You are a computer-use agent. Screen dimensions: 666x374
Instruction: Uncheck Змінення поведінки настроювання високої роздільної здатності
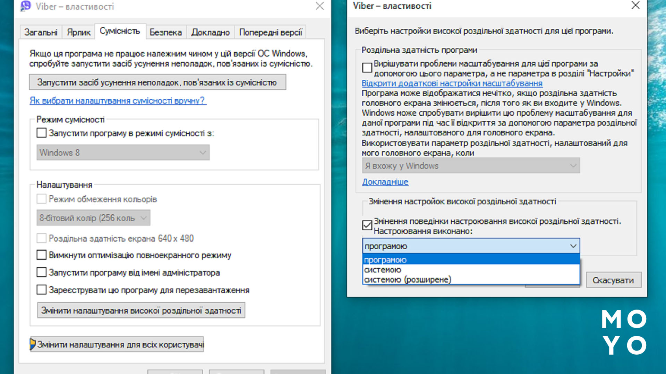point(367,225)
